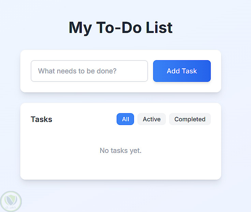Select the All filter

[x=125, y=119]
